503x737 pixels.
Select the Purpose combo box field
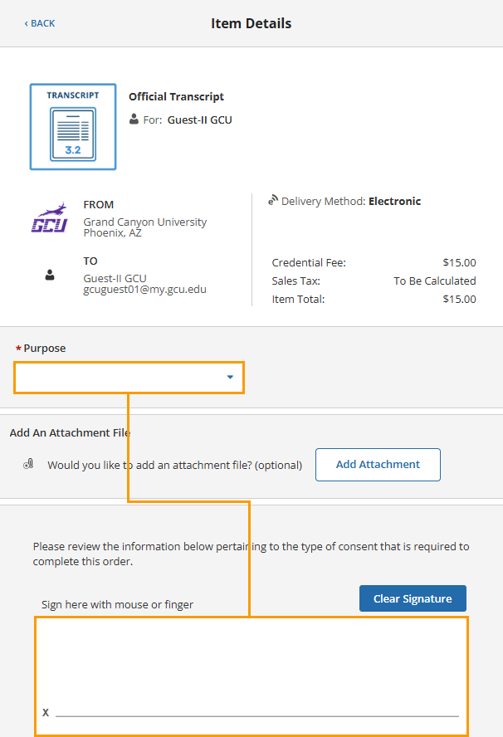(129, 378)
